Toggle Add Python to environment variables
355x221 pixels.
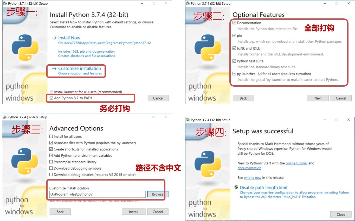tap(51, 156)
